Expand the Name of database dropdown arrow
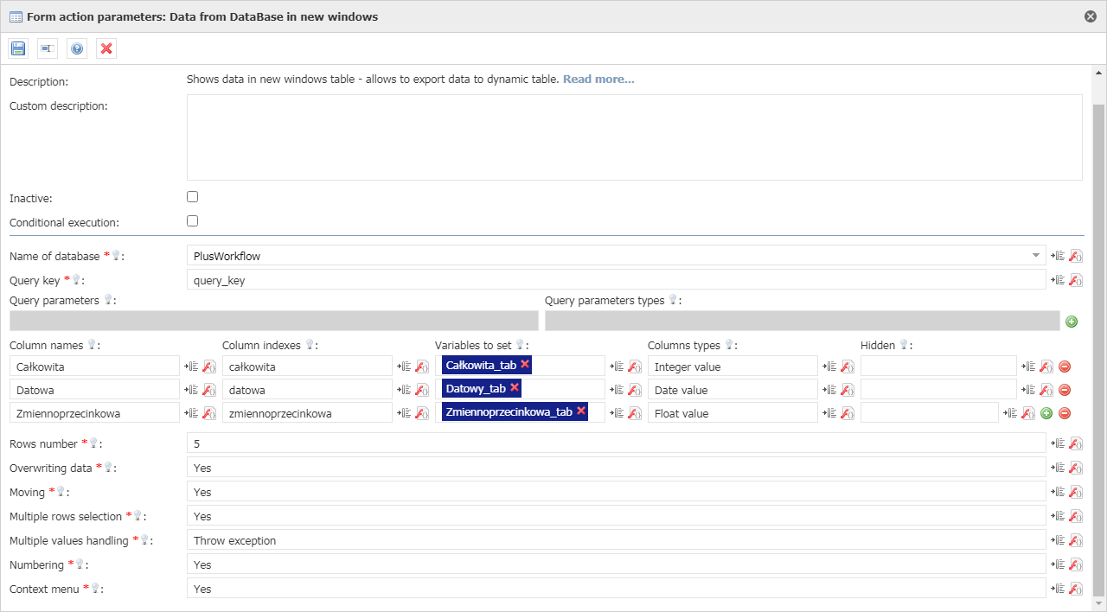The image size is (1107, 612). pyautogui.click(x=1036, y=256)
